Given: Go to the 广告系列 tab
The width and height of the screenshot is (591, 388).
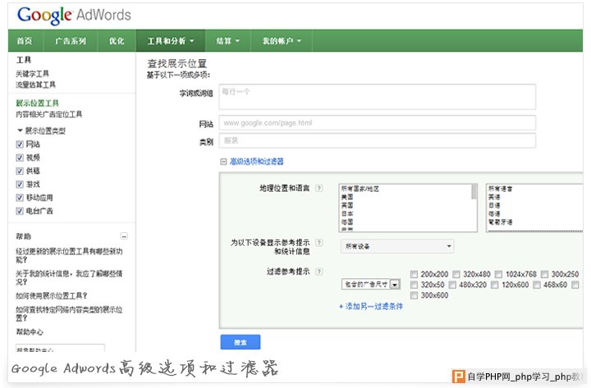Looking at the screenshot, I should coord(71,41).
